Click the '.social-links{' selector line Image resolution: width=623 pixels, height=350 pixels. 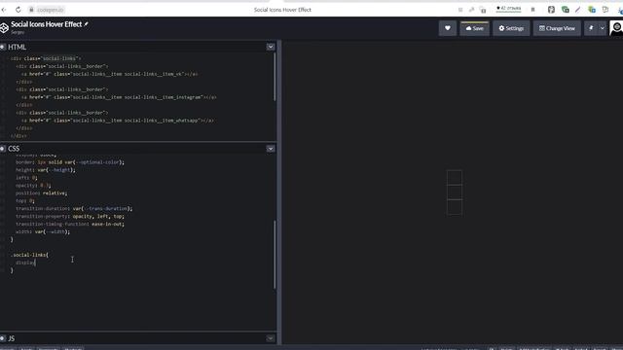tap(29, 255)
